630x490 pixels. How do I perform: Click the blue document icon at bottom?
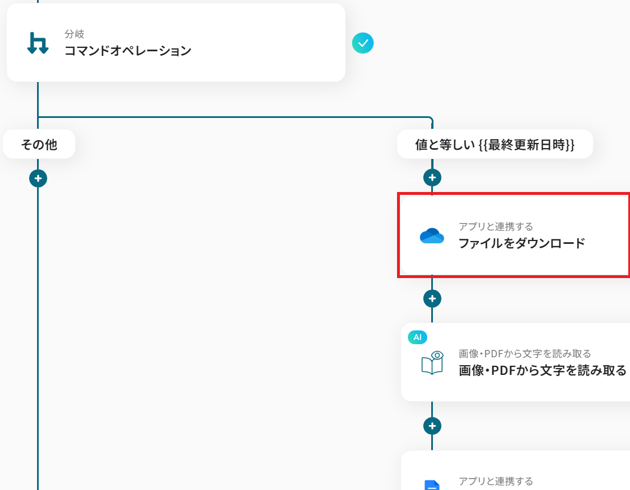[432, 485]
